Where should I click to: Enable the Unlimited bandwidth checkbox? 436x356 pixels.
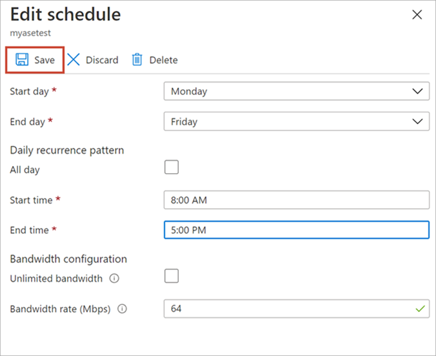pyautogui.click(x=172, y=276)
